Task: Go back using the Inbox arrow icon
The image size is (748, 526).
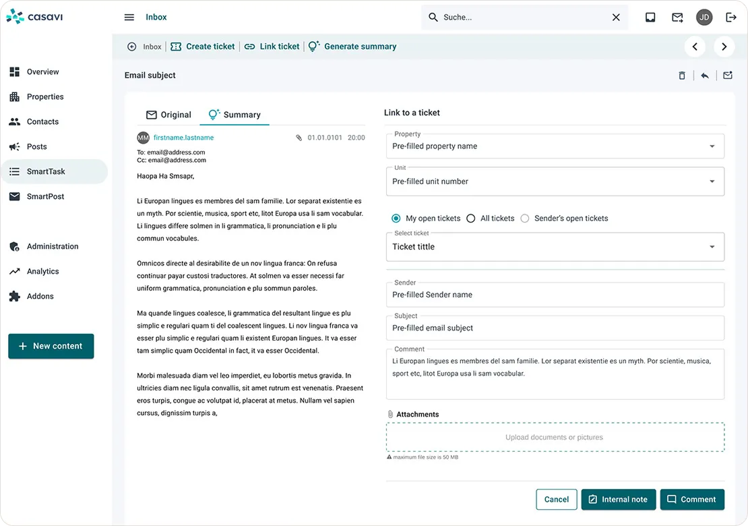Action: [x=131, y=47]
